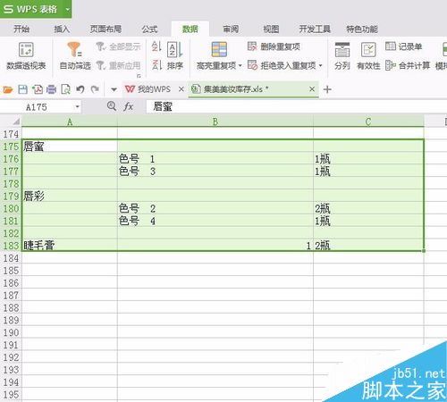Toggle 自动筛选 auto filter
The height and width of the screenshot is (402, 447).
75,55
